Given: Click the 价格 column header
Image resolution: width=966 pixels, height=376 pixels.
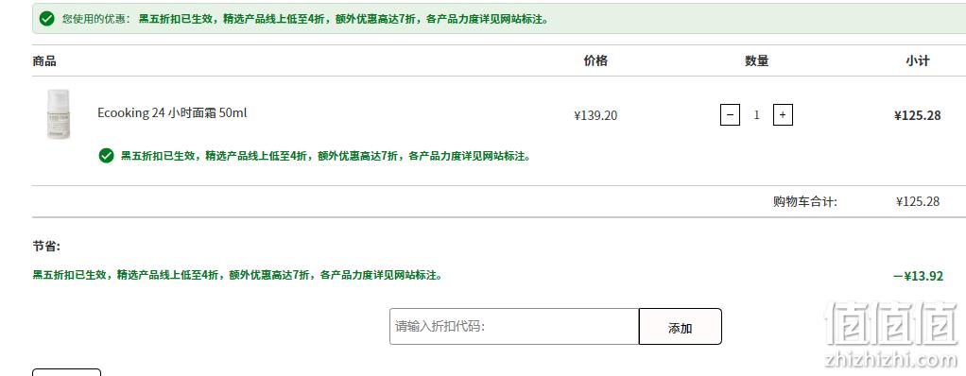Looking at the screenshot, I should [595, 60].
